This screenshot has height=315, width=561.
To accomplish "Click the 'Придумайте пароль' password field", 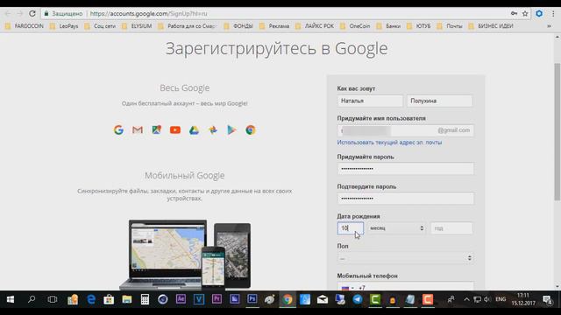I will tap(405, 169).
